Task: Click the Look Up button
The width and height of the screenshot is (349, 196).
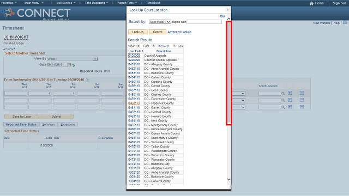Action: click(138, 32)
